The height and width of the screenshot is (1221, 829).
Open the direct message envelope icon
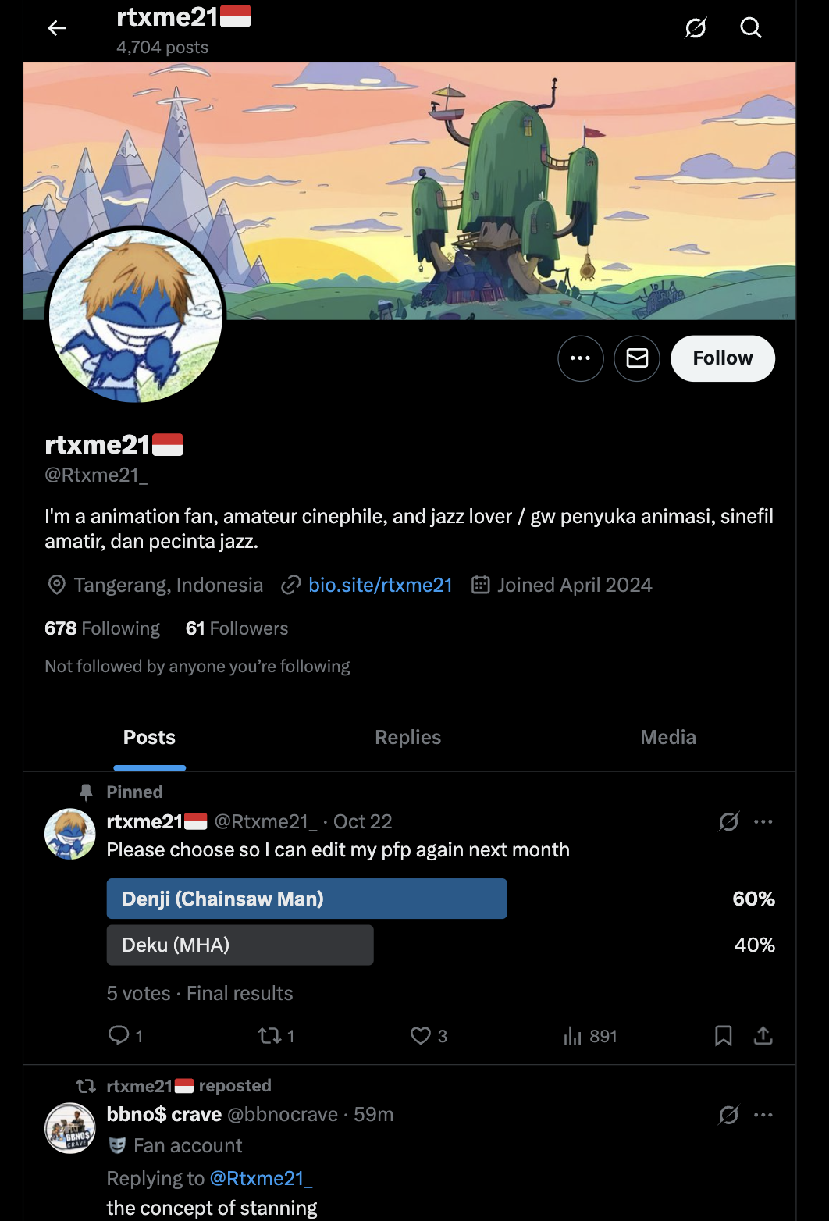[x=637, y=358]
